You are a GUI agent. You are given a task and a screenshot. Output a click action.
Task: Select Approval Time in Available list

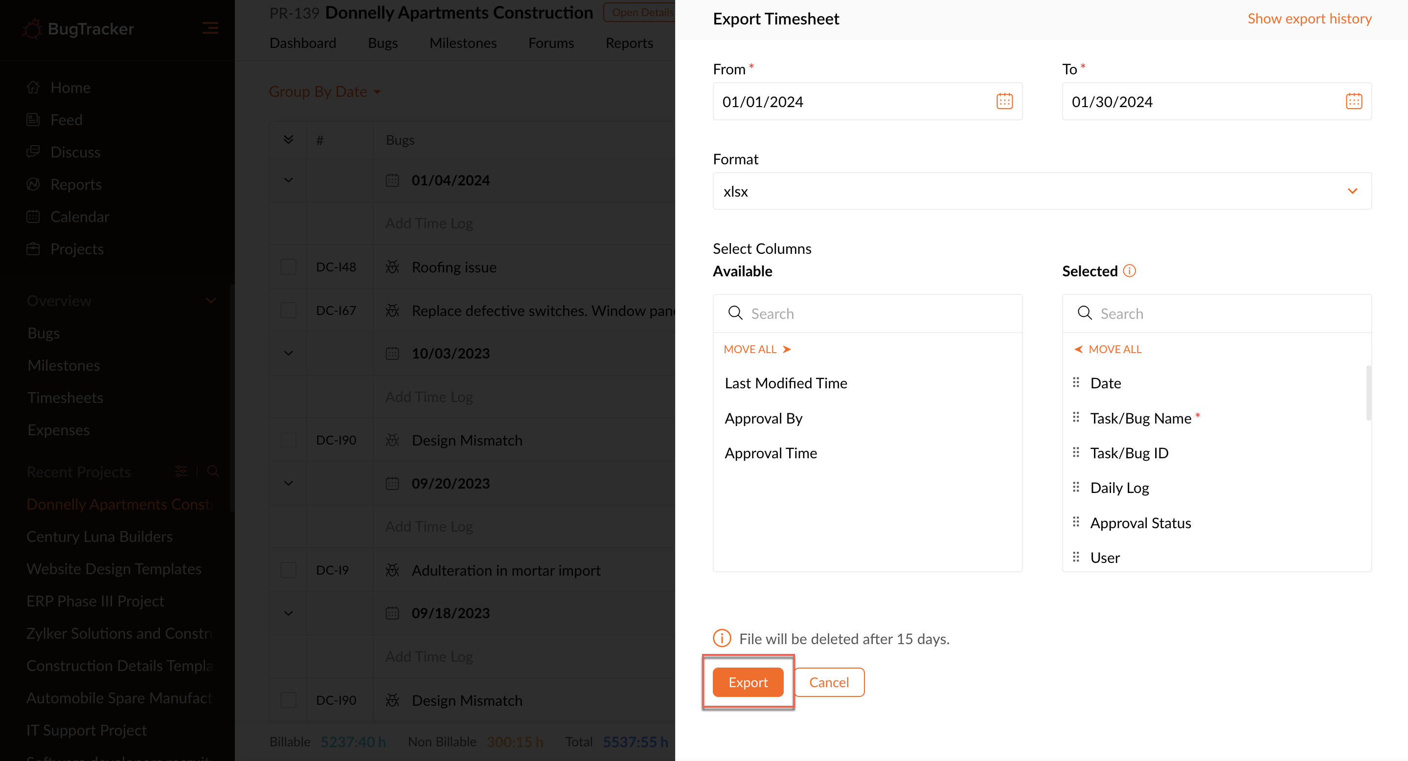[x=771, y=453]
